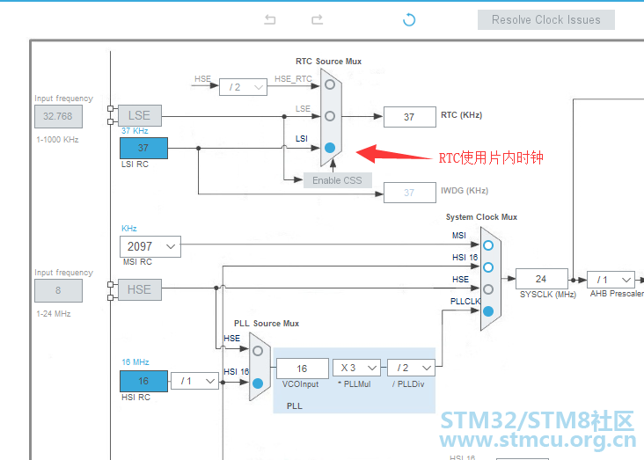Select LSI in RTC Source Mux
Screen dimensions: 644x460
(x=330, y=148)
